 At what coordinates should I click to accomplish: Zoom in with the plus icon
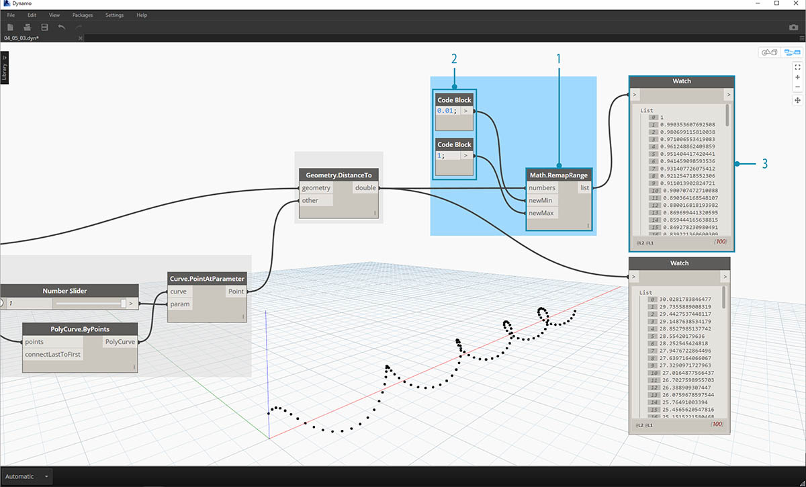click(x=797, y=77)
